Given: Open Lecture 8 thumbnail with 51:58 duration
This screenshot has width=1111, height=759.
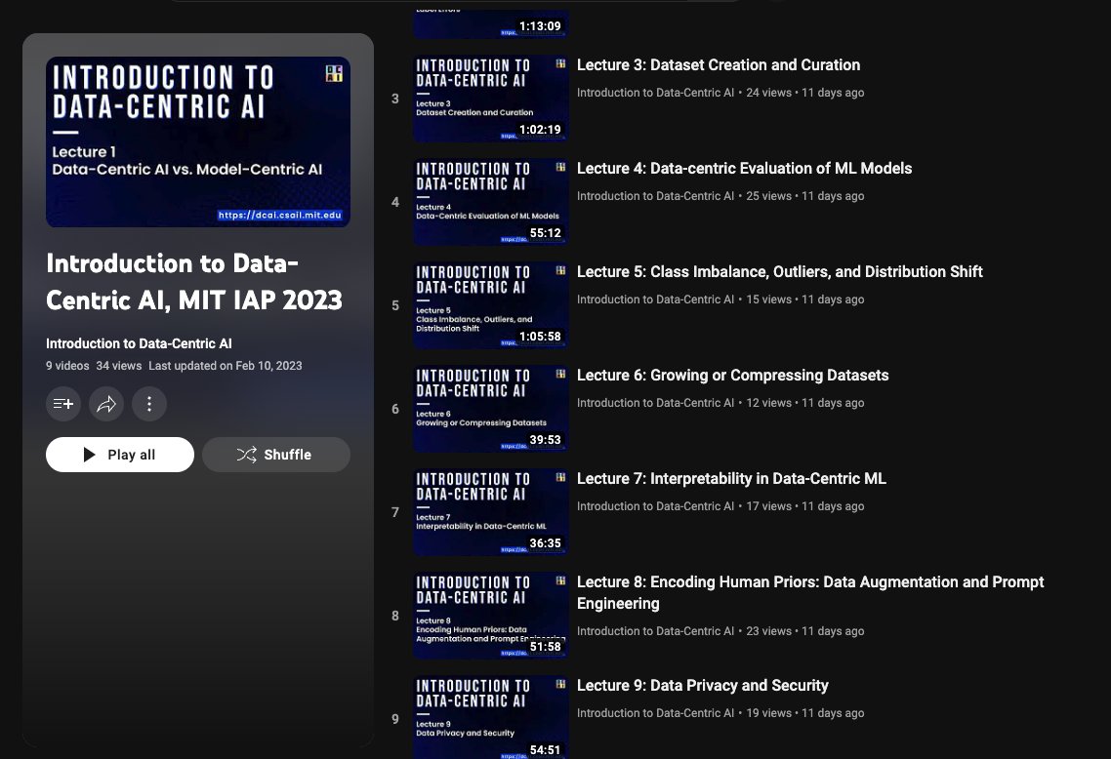Looking at the screenshot, I should pyautogui.click(x=490, y=616).
